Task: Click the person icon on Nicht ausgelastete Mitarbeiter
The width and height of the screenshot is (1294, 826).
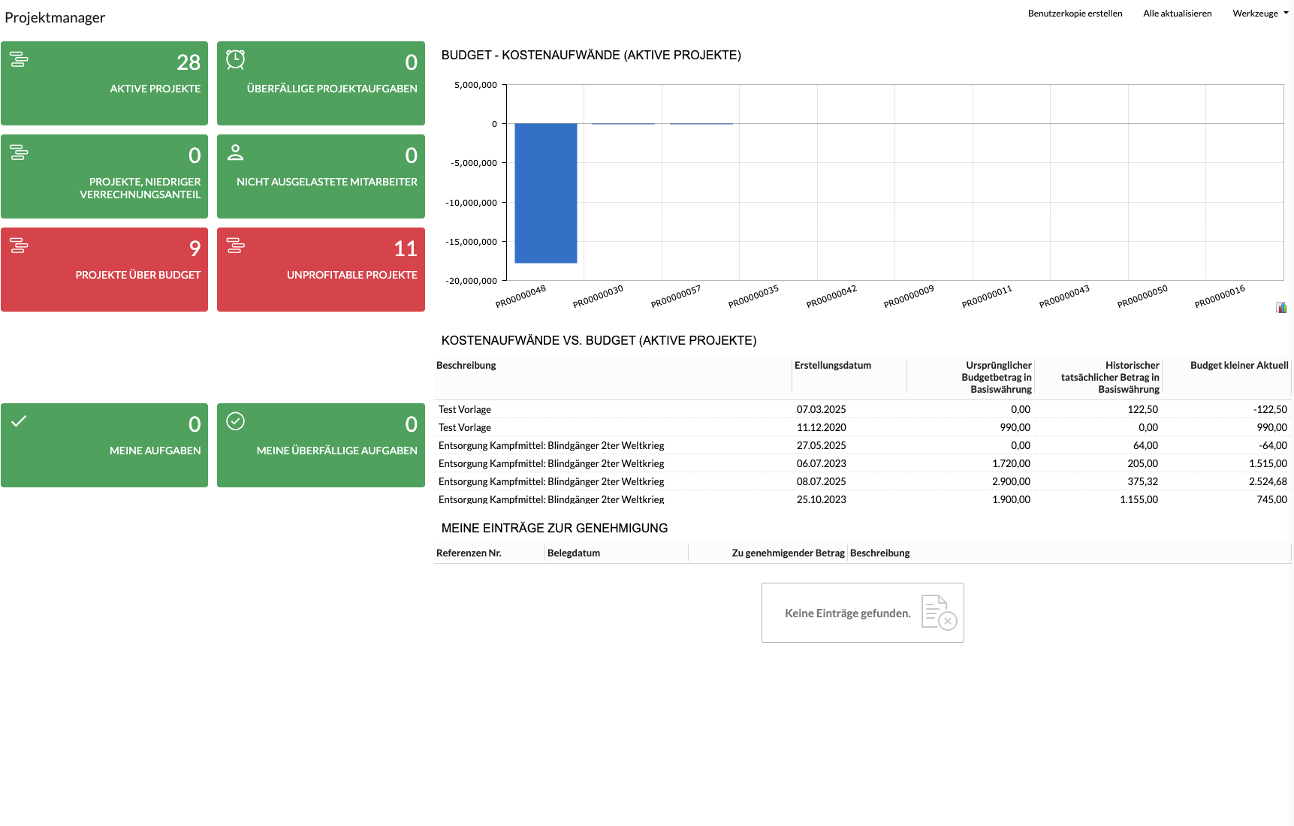Action: [x=236, y=152]
